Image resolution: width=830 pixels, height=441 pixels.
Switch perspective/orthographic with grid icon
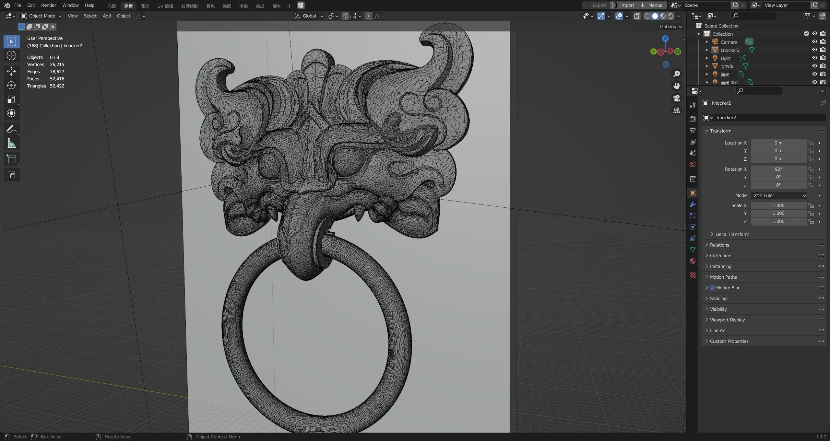[677, 110]
